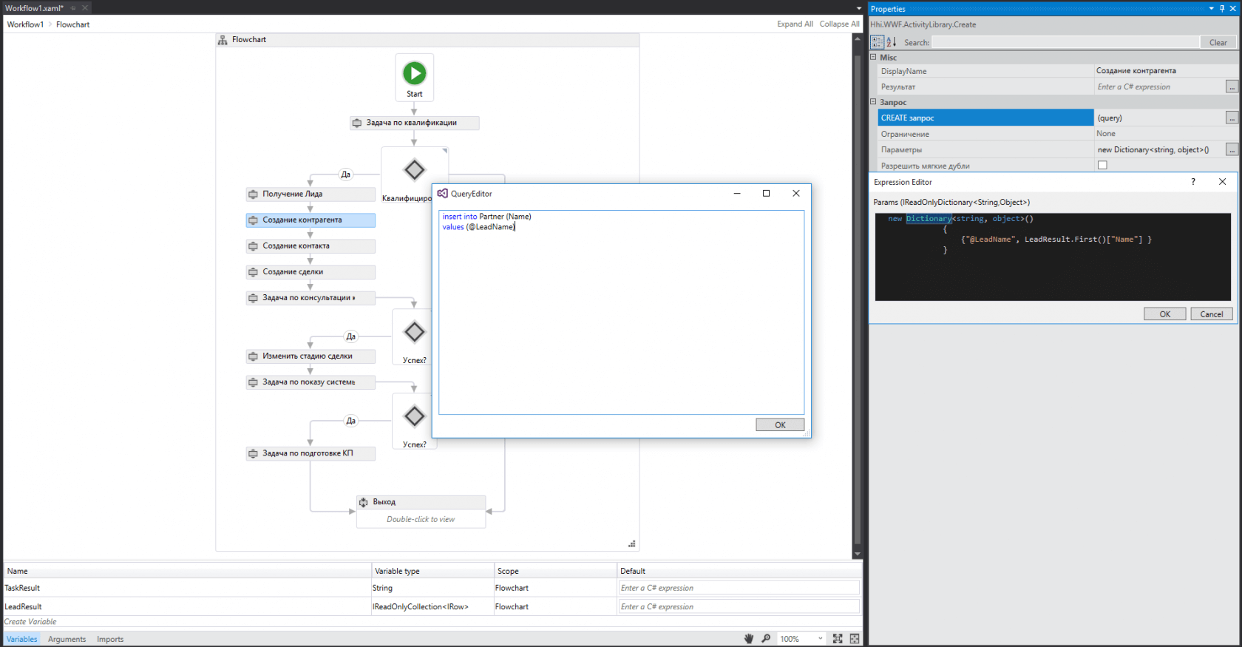This screenshot has height=647, width=1242.
Task: Confirm the QueryEditor with OK
Action: [780, 425]
